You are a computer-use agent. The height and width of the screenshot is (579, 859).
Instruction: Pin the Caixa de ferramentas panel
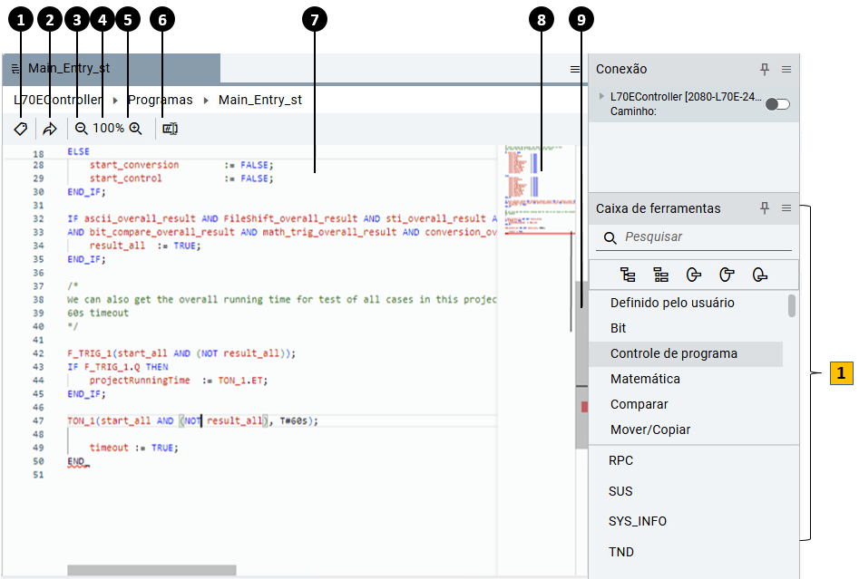tap(765, 208)
